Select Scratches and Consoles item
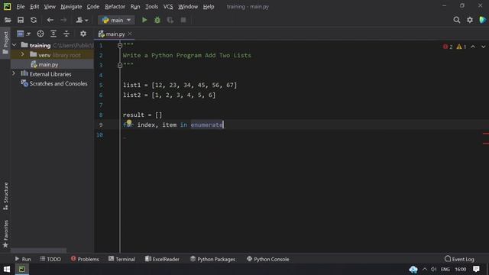489x275 pixels. [58, 83]
